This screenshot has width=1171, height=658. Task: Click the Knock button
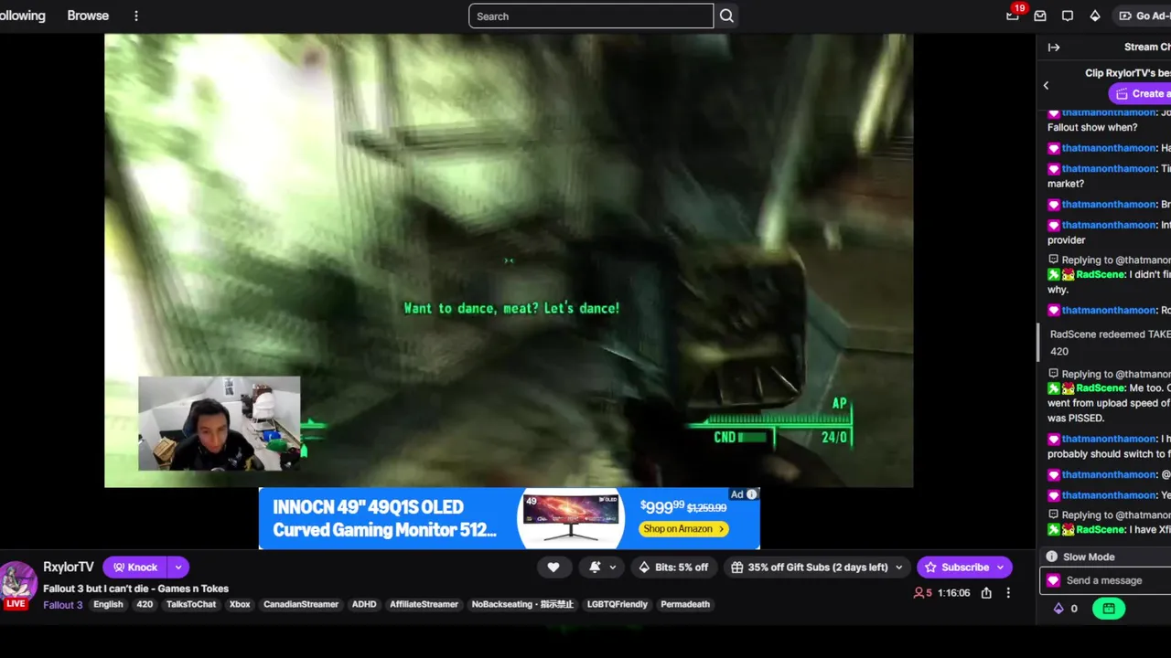pos(135,568)
